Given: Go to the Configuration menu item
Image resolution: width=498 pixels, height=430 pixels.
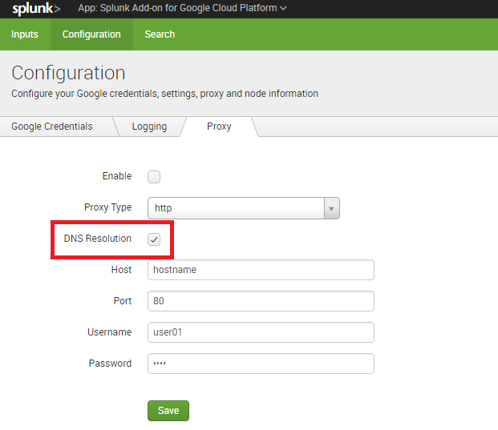Looking at the screenshot, I should pyautogui.click(x=91, y=34).
